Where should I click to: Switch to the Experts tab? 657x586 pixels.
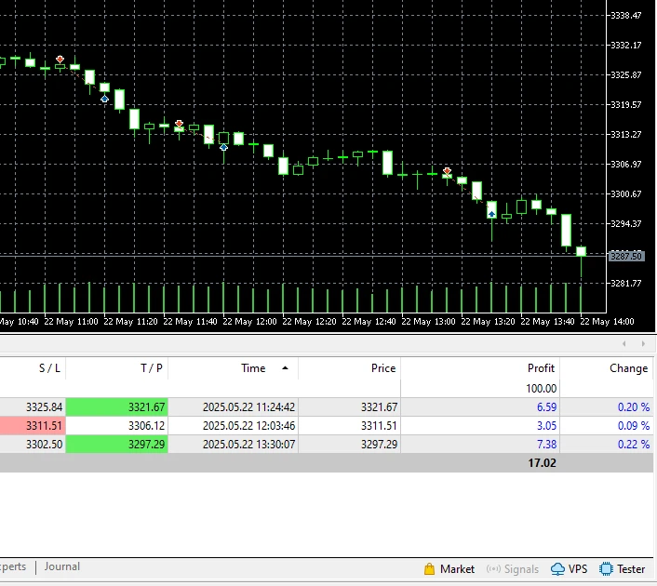point(13,566)
